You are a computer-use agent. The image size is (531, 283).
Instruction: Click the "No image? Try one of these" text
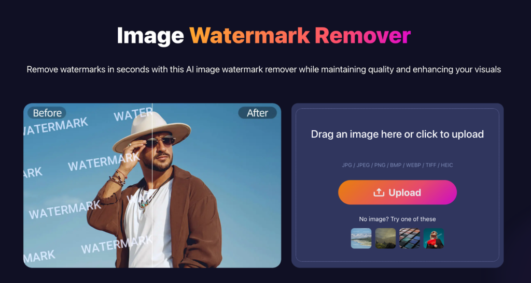pos(397,219)
